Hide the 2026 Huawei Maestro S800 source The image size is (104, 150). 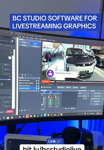(36, 91)
